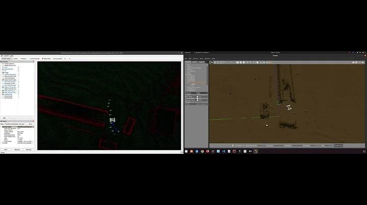
Task: Open Gazebo Edit menu
Action: 190,58
